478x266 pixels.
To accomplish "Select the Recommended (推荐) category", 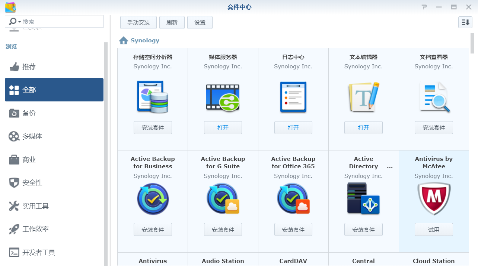I will pos(54,66).
